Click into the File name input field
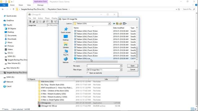This screenshot has width=198, height=111. coord(103,66)
